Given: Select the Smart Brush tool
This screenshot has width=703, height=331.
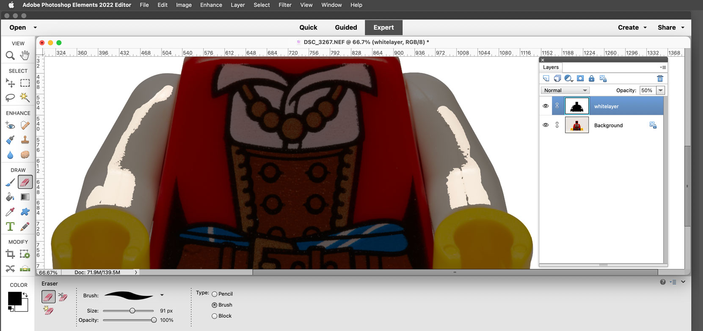Looking at the screenshot, I should pyautogui.click(x=10, y=140).
